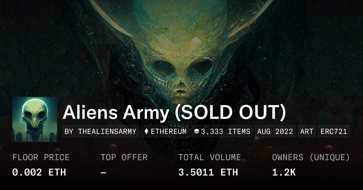Click the TOP OFFER label

(124, 157)
